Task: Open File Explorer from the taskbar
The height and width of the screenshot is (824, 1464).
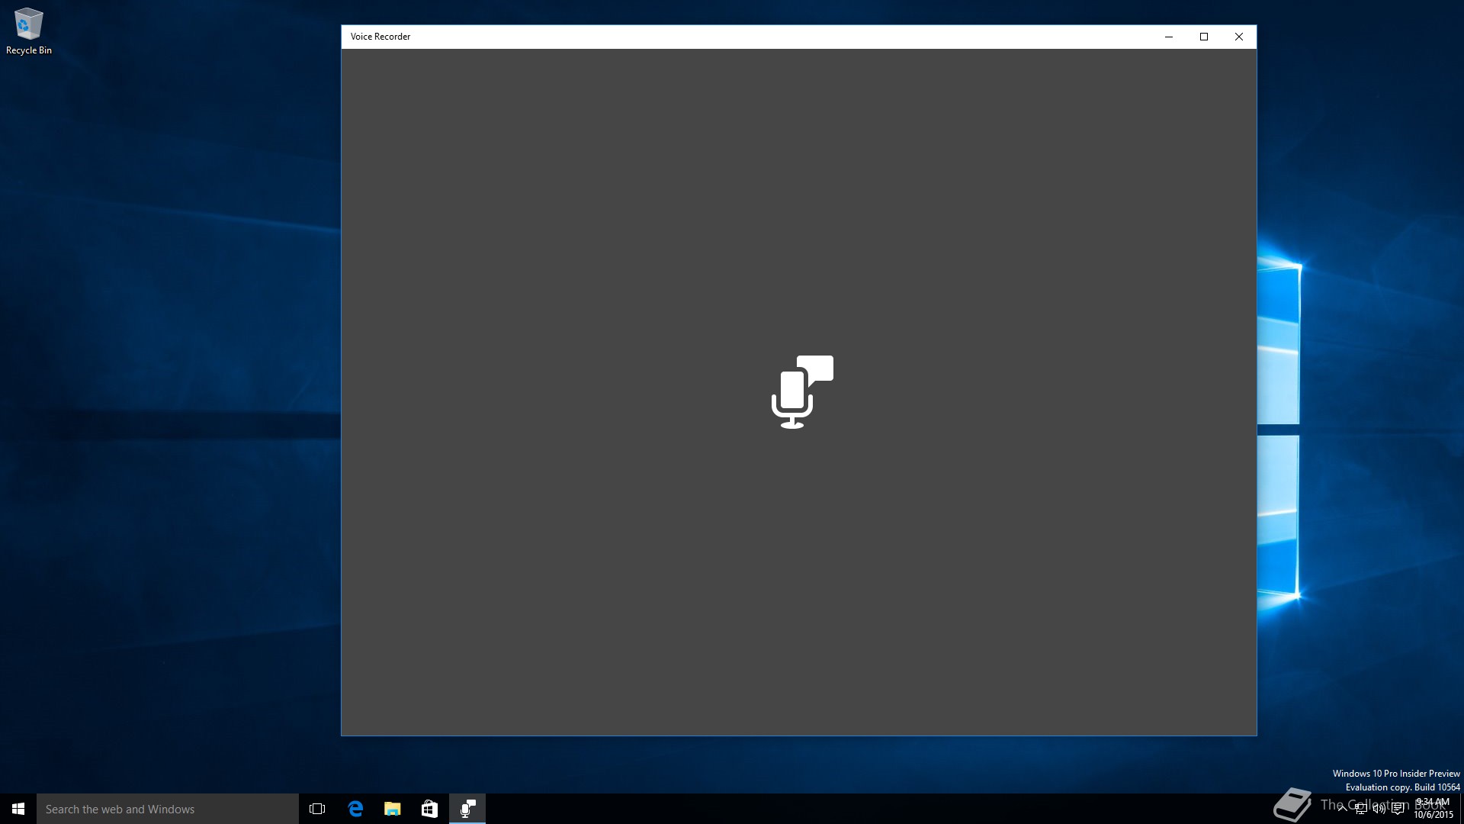Action: (393, 809)
